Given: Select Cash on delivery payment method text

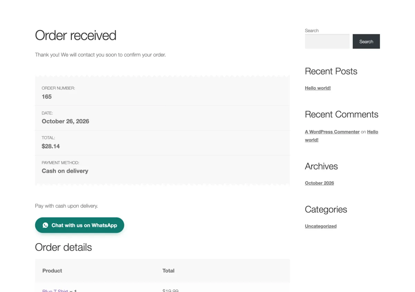Looking at the screenshot, I should click(x=65, y=171).
